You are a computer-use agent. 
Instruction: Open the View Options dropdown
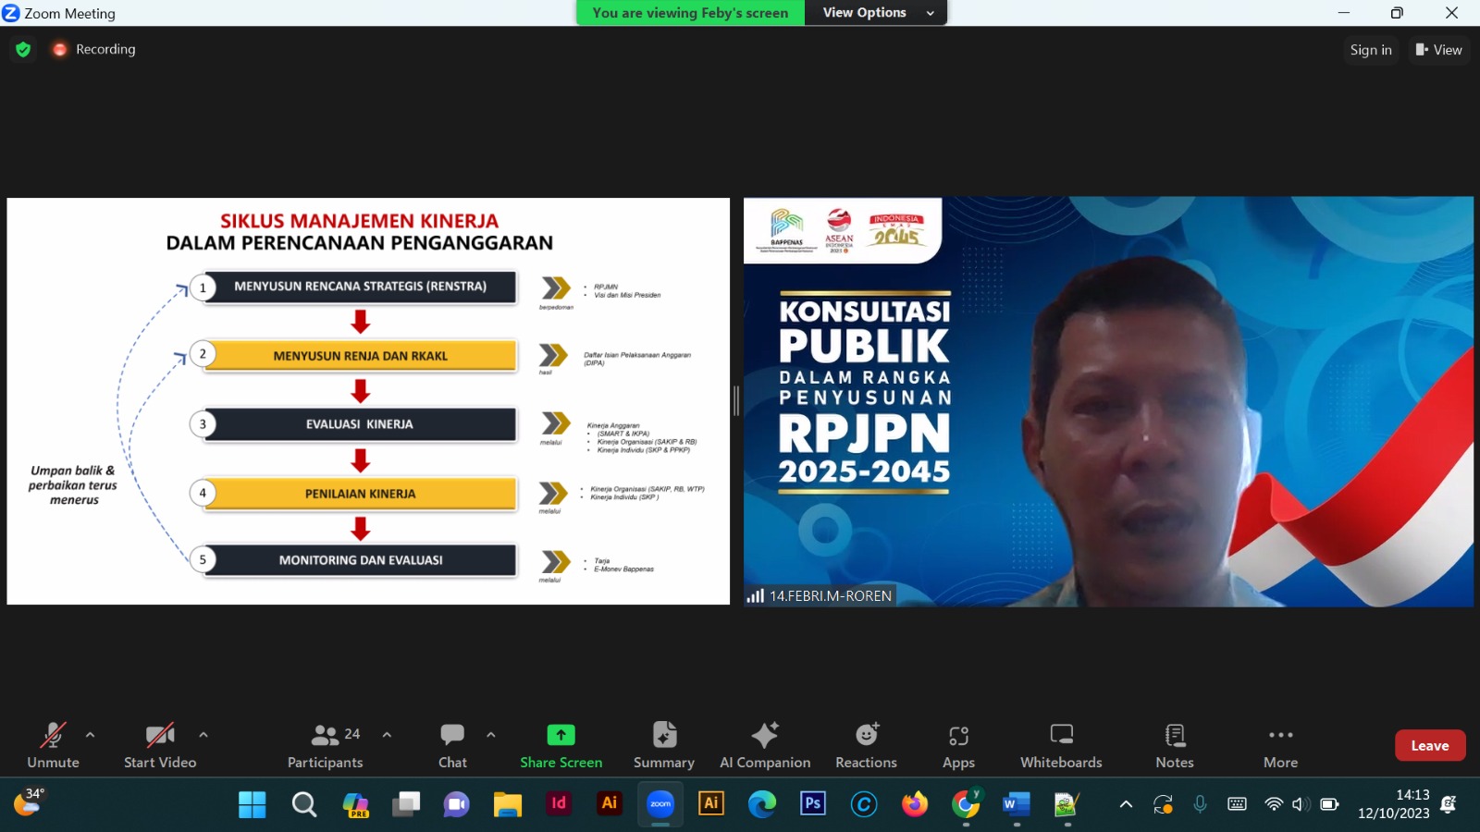876,13
